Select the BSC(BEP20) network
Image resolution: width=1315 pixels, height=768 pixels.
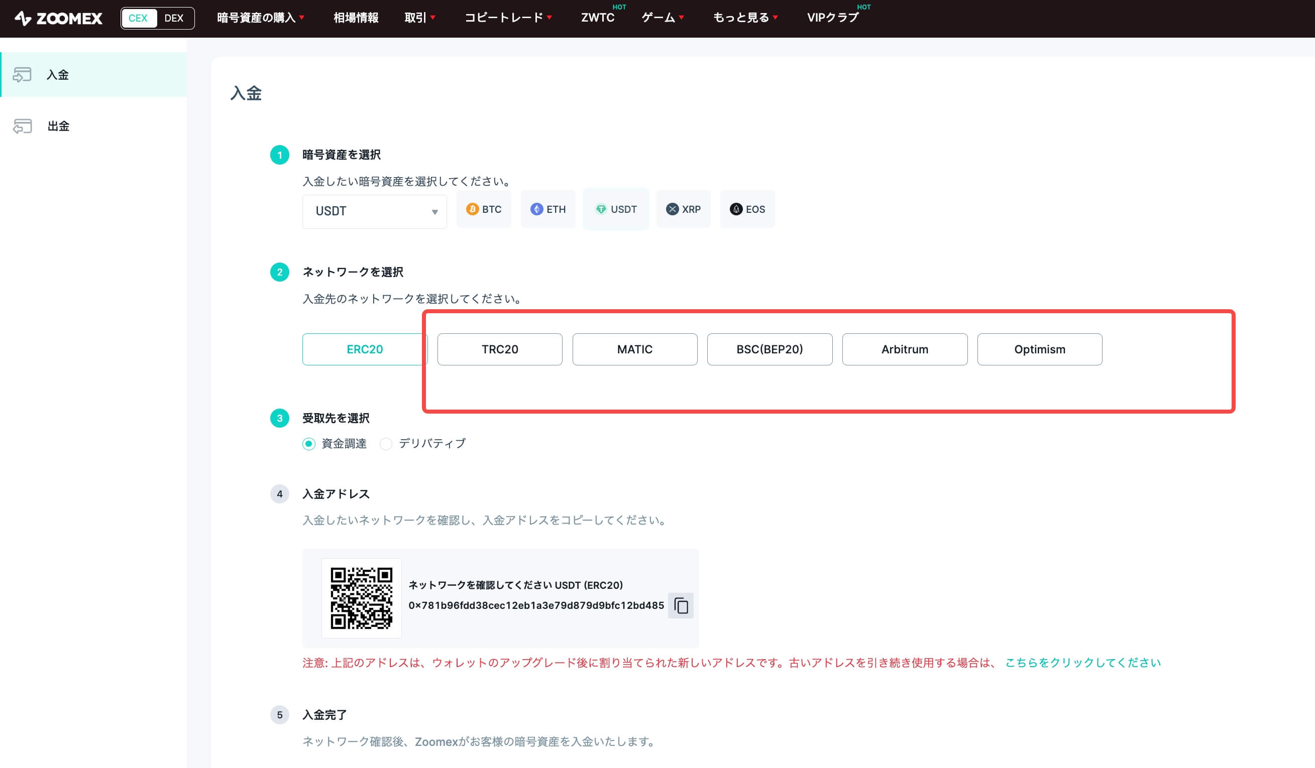tap(770, 349)
